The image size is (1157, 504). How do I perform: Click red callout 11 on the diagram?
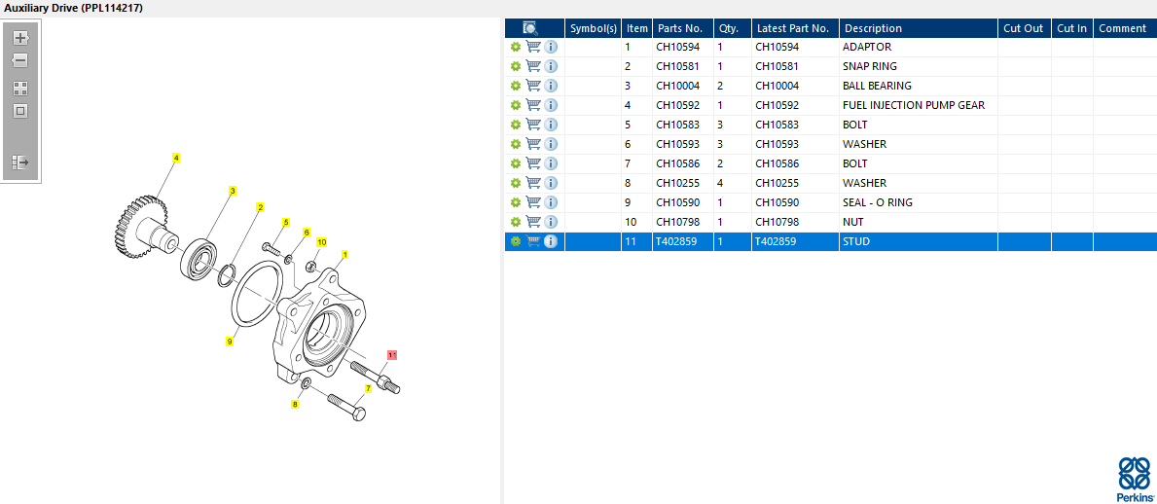(392, 355)
